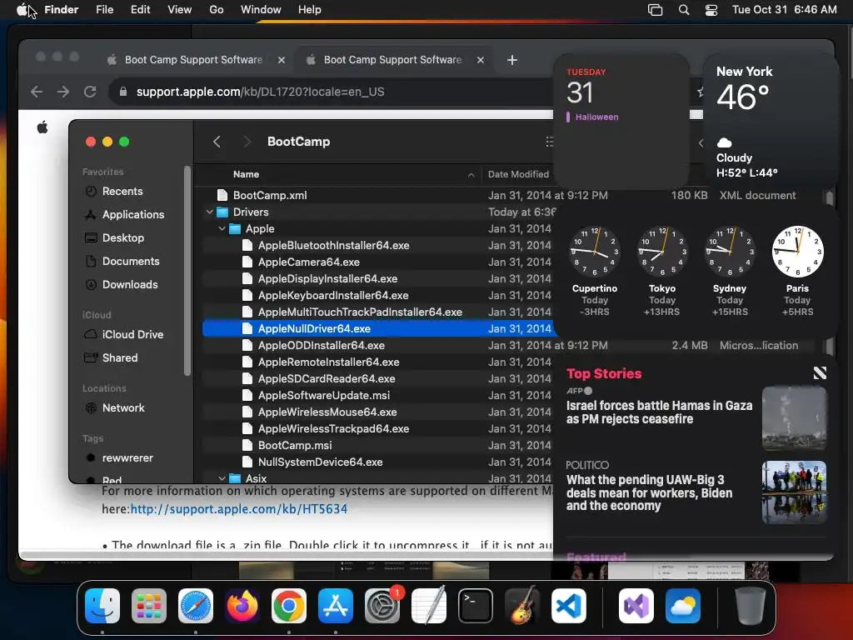Viewport: 853px width, 640px height.
Task: Collapse the Asix folder
Action: click(x=222, y=478)
